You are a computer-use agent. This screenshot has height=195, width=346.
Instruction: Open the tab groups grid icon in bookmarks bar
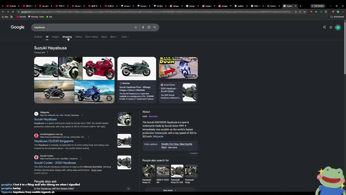(11, 17)
